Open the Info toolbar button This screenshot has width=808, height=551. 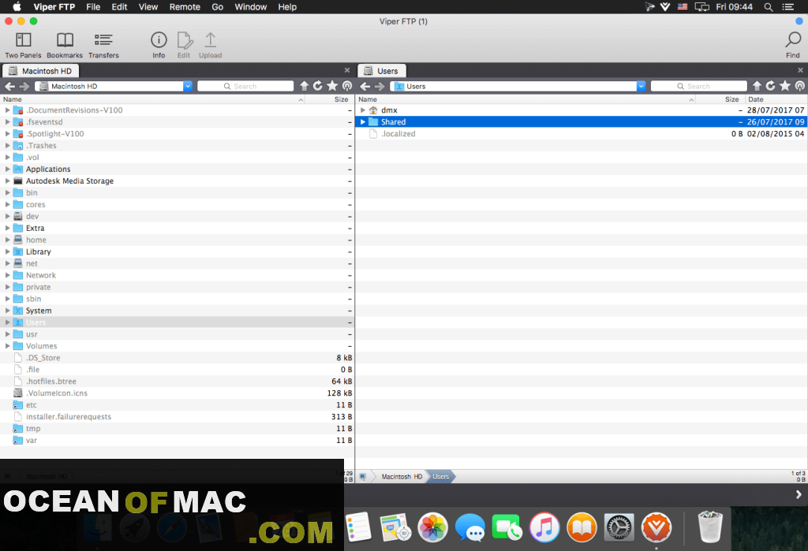[159, 45]
